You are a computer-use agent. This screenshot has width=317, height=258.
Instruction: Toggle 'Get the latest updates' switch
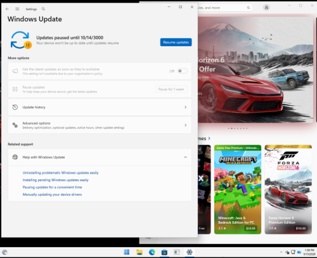pyautogui.click(x=182, y=71)
